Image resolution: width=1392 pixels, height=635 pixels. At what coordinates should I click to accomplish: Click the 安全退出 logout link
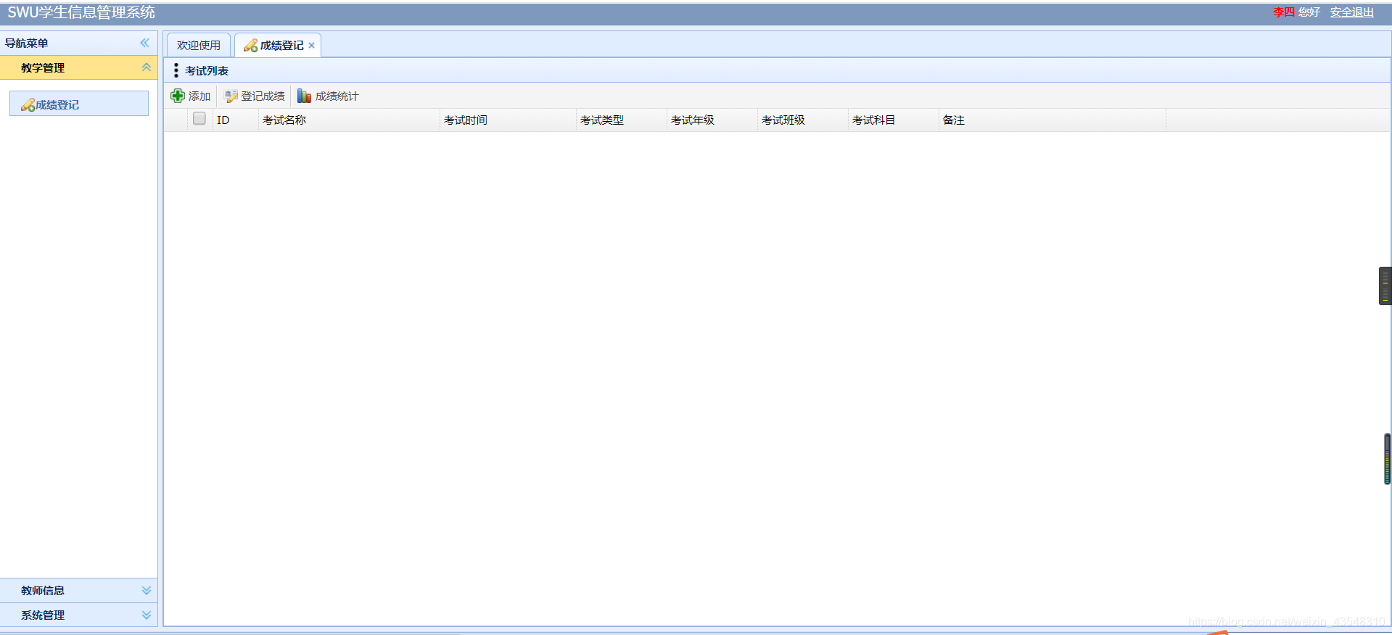pyautogui.click(x=1352, y=12)
